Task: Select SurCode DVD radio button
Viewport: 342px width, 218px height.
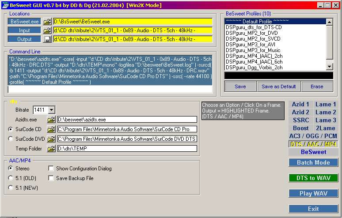Action: [11, 139]
